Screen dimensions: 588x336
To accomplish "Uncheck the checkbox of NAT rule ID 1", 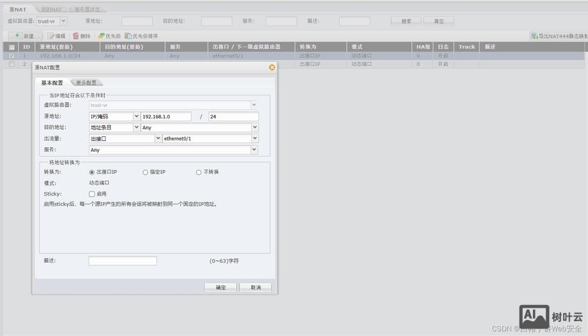I will point(11,56).
